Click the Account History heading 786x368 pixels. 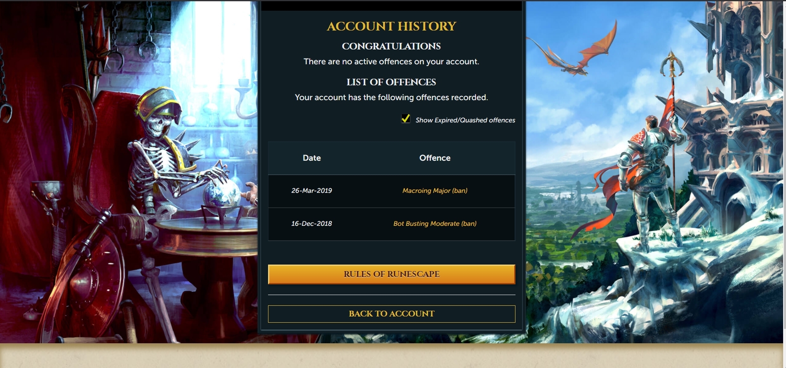[x=391, y=26]
